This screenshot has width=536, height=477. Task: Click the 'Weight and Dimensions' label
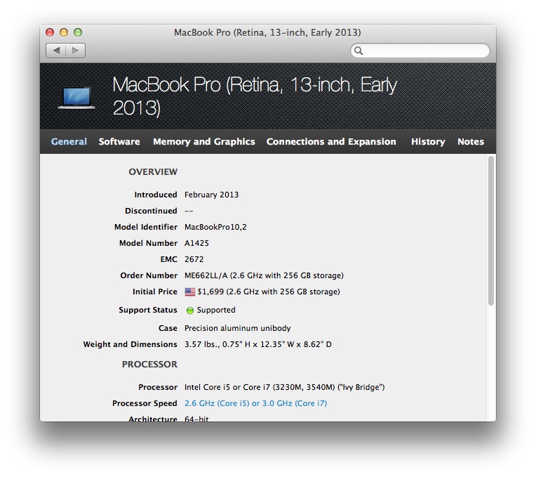130,344
